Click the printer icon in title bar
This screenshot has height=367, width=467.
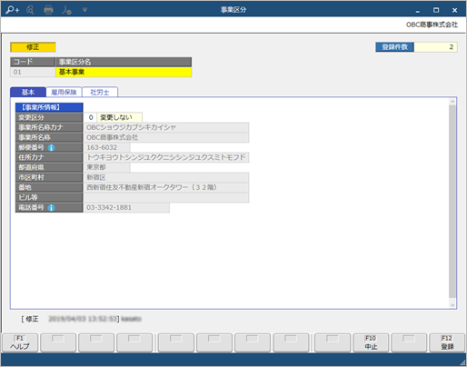point(48,10)
